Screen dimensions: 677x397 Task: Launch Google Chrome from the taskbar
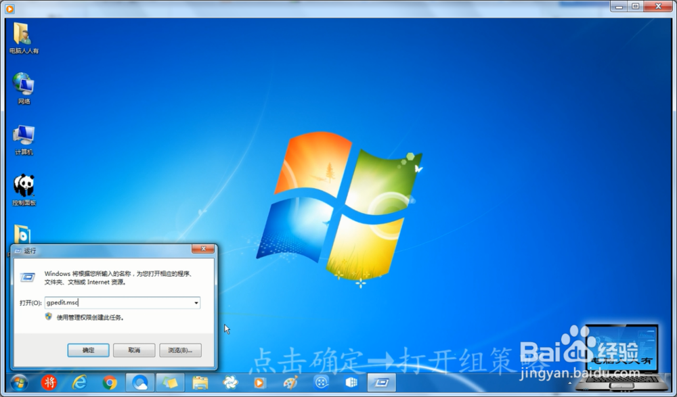pos(110,383)
